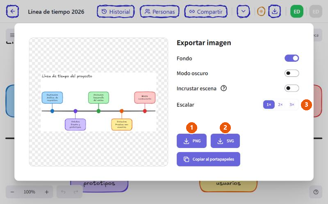This screenshot has width=328, height=204.
Task: Toggle the sun theme icon
Action: click(x=261, y=11)
